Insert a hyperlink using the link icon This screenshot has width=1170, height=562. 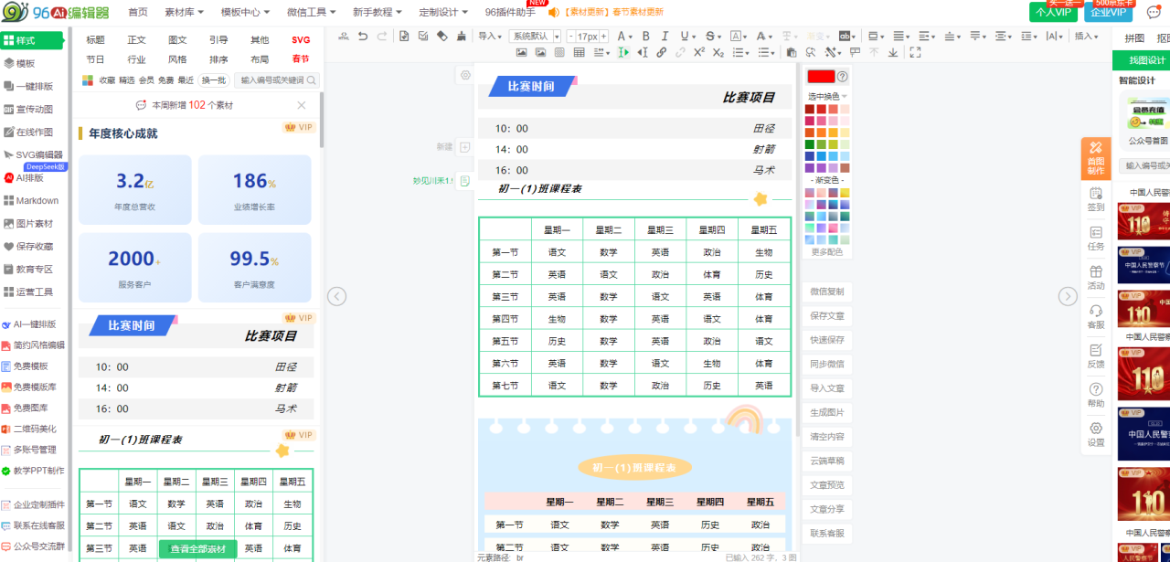coord(661,53)
